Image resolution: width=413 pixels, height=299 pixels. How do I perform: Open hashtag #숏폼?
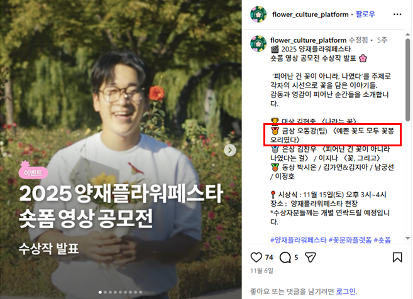[x=382, y=240]
